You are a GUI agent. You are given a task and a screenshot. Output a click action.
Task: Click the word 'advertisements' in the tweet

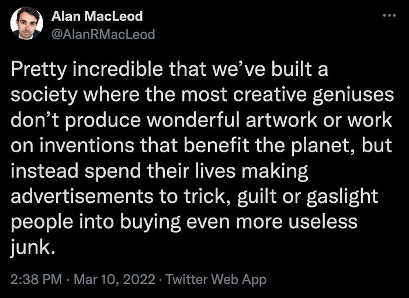82,197
